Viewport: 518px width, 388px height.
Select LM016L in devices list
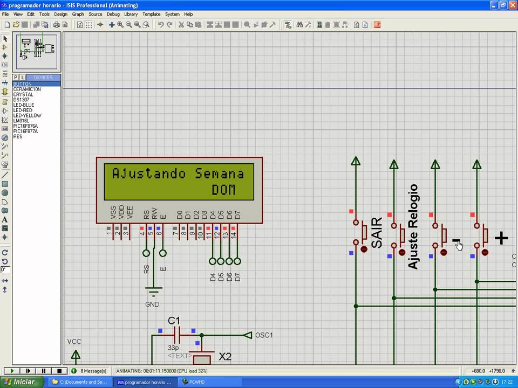point(36,121)
